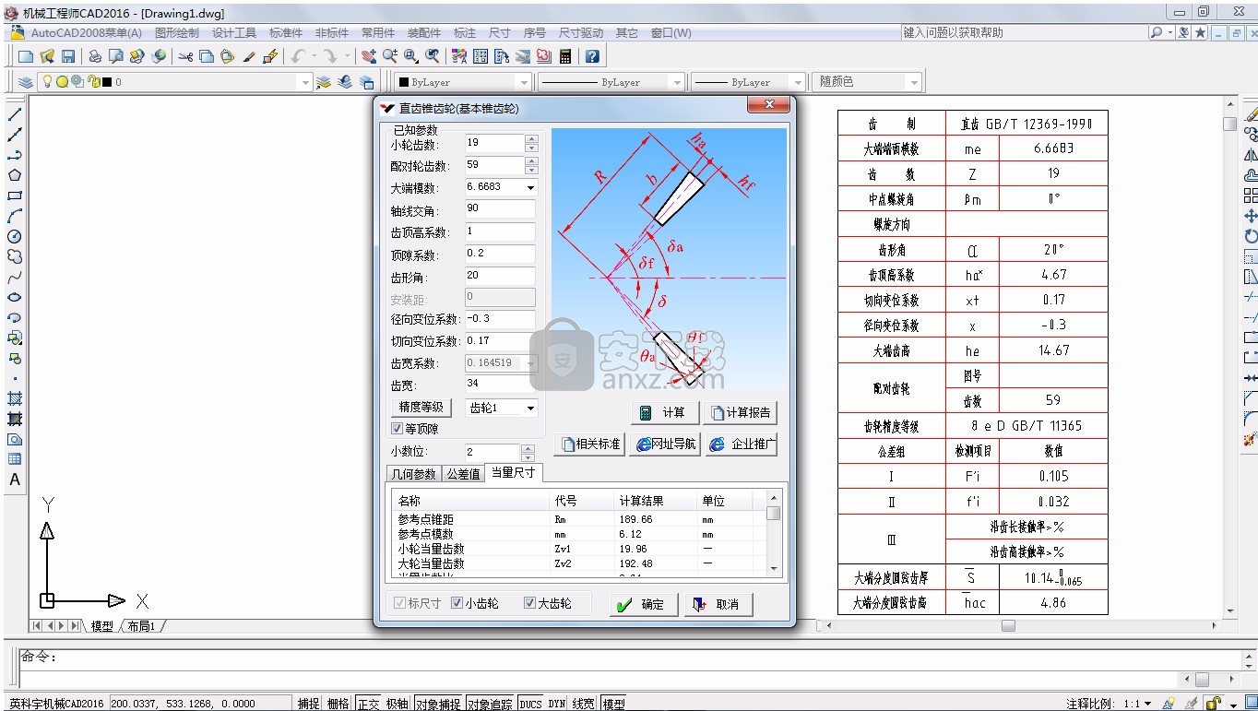Click the Copy icon in toolbar

(x=207, y=56)
